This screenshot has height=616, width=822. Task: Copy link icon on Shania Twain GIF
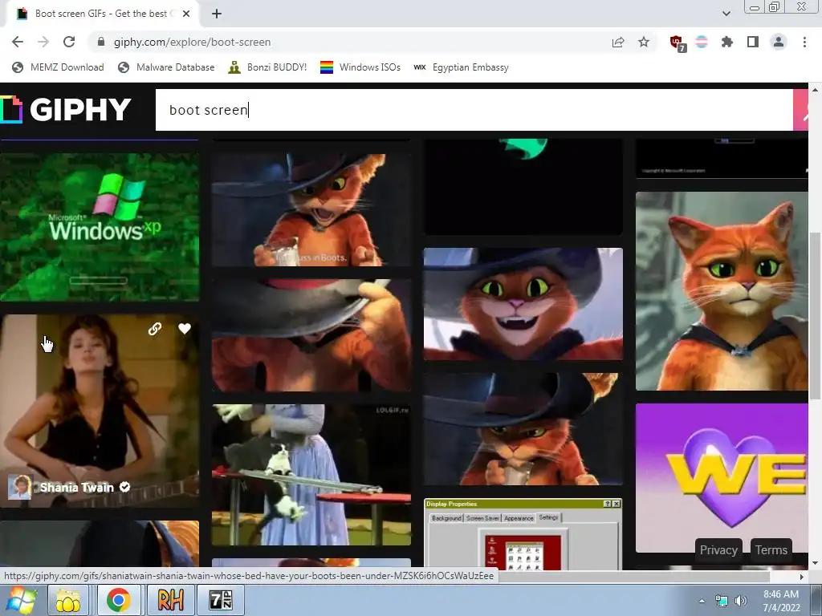(155, 328)
